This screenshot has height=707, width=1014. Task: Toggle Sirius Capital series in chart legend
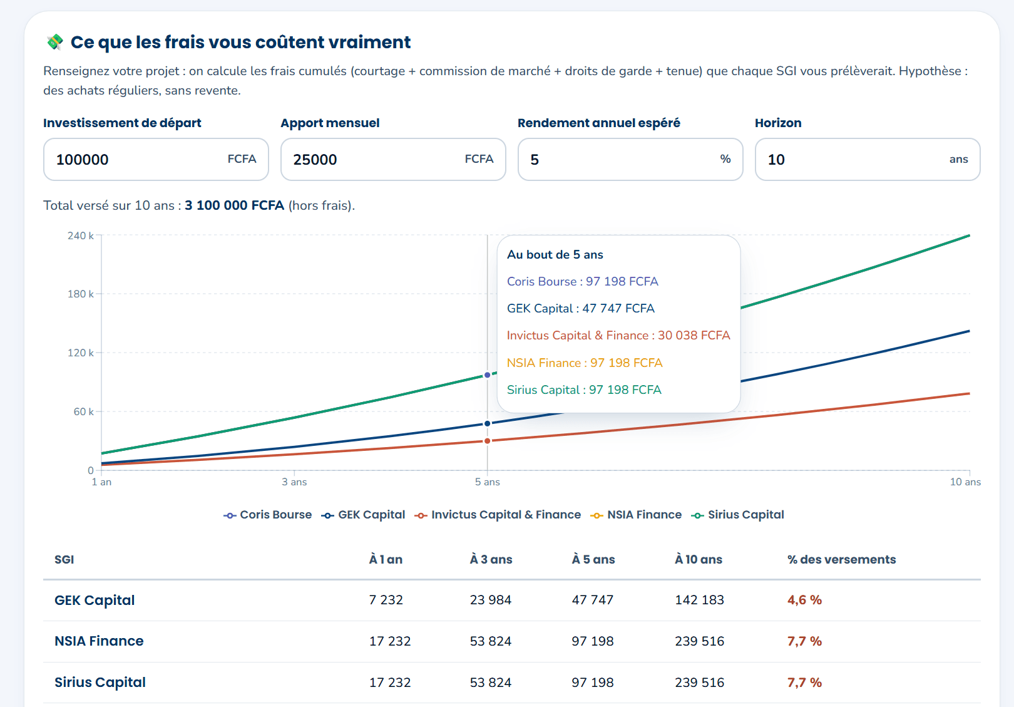[x=737, y=515]
